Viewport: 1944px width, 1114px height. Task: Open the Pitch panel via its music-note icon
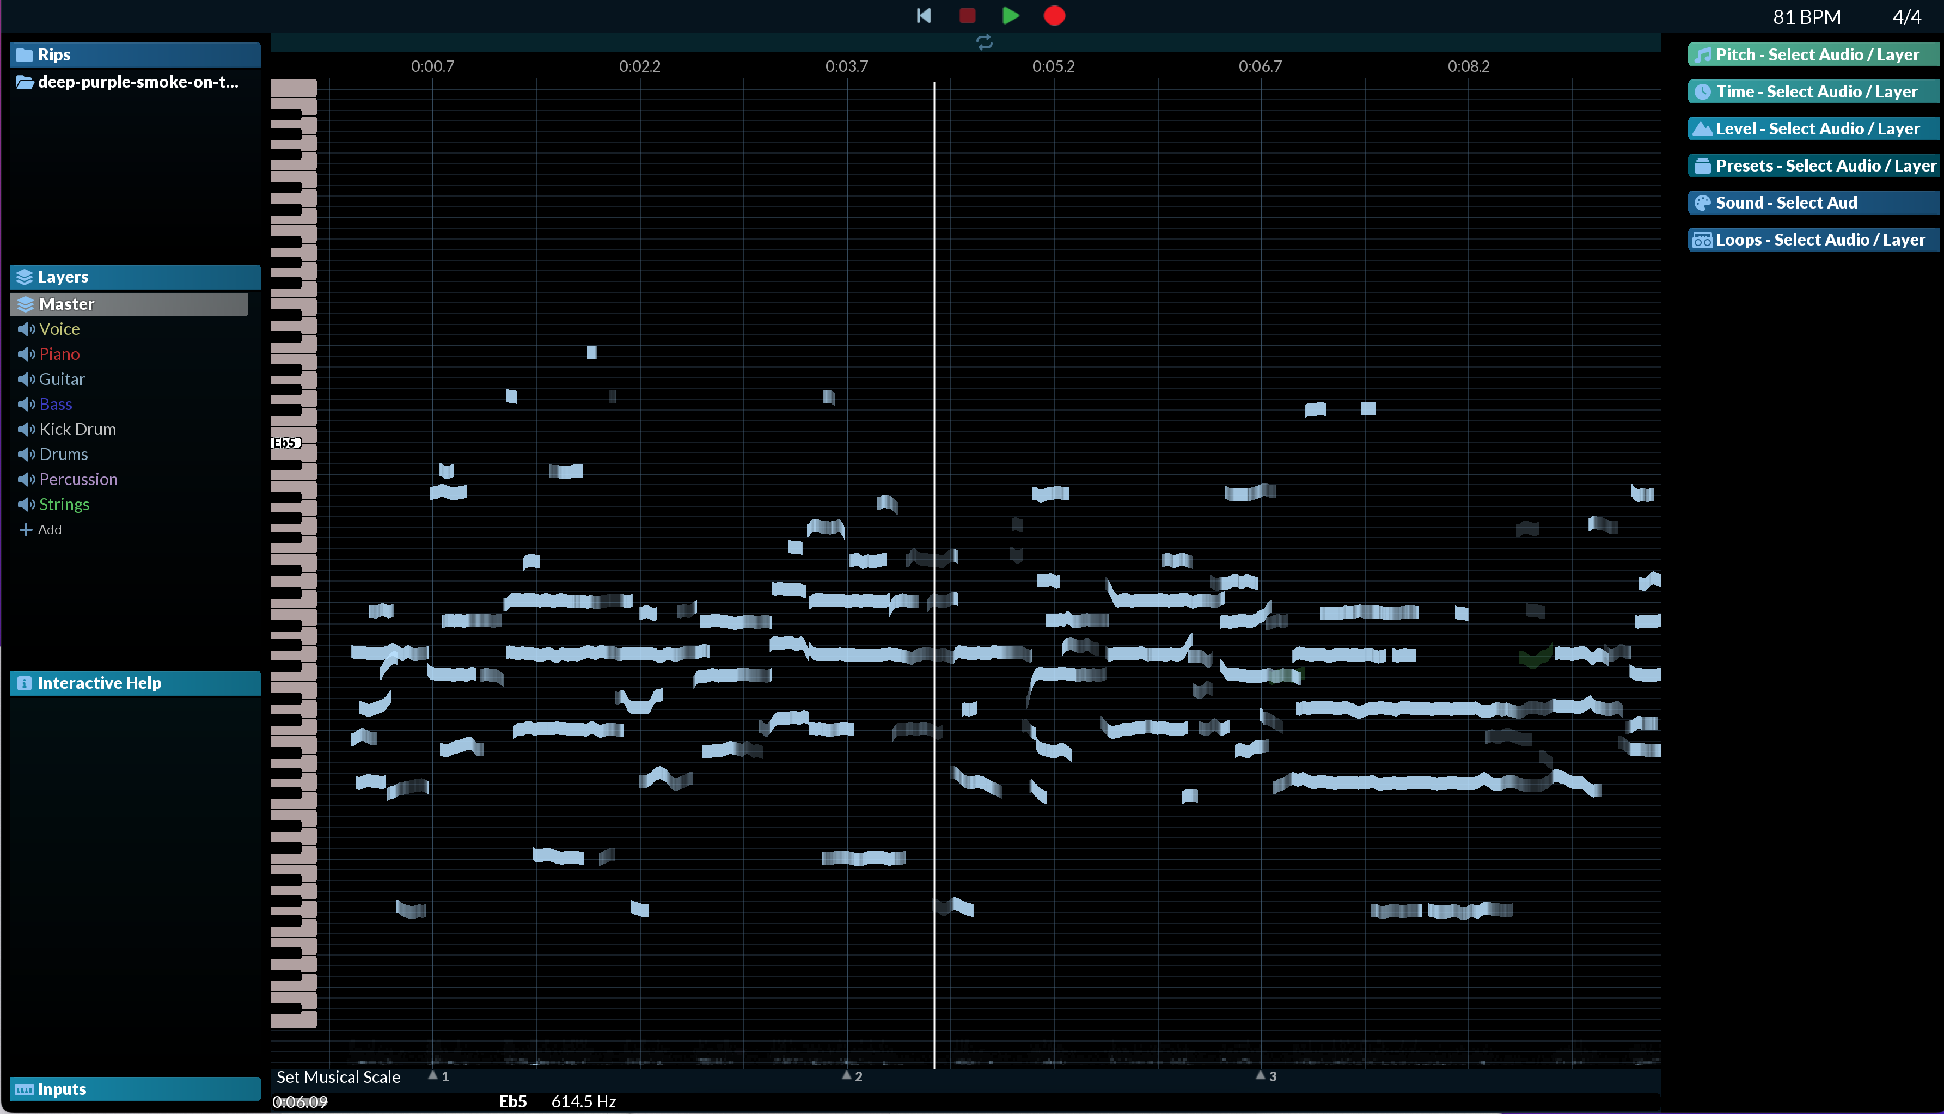(x=1704, y=54)
